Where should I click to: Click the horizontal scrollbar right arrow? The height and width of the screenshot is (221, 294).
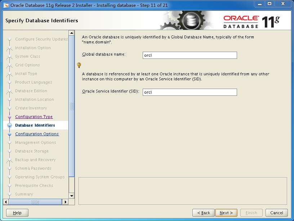click(65, 202)
